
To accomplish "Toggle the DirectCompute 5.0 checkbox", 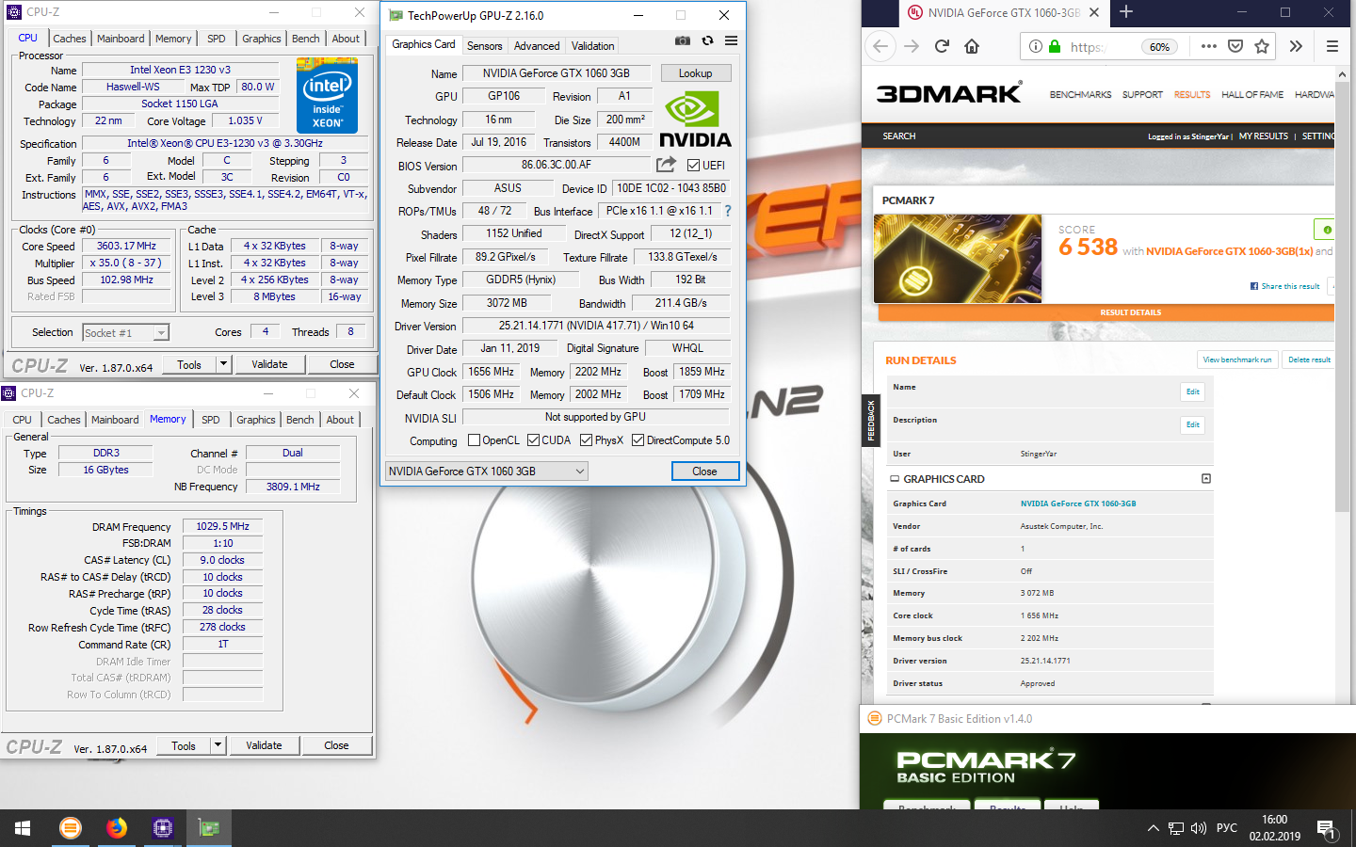I will click(638, 440).
